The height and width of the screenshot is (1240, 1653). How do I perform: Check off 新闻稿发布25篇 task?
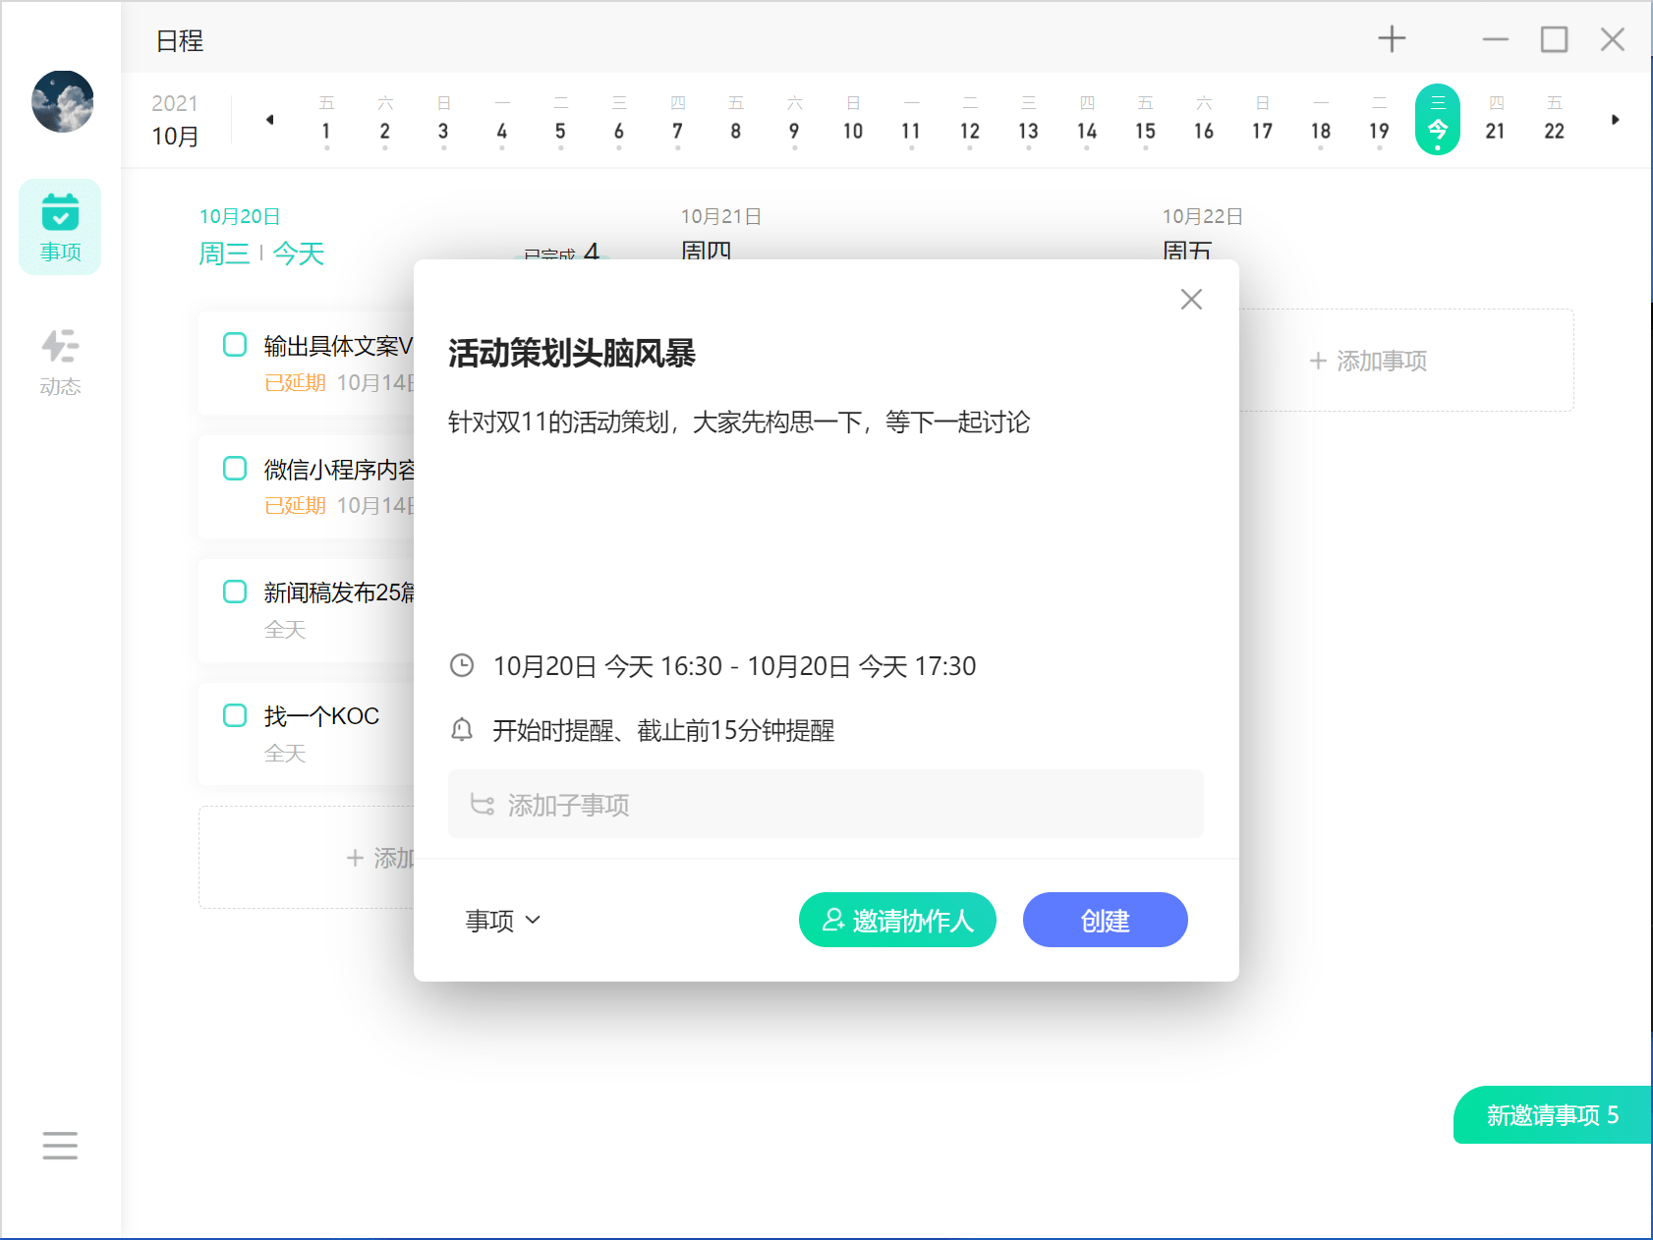click(235, 591)
